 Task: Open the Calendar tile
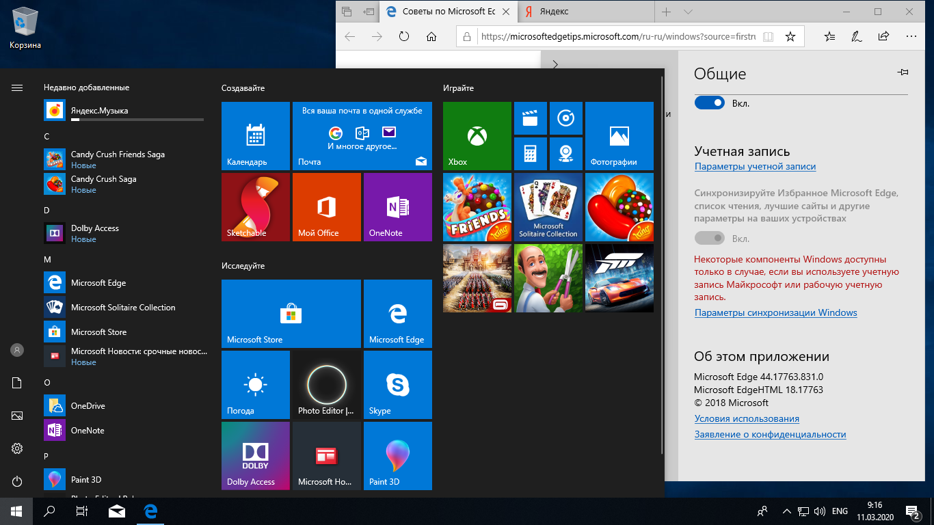(x=256, y=136)
